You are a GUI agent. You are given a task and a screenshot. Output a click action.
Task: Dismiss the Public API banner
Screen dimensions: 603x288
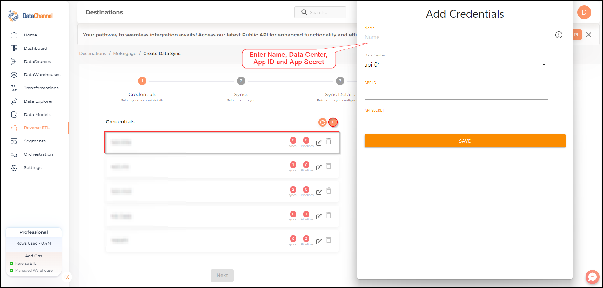coord(589,35)
